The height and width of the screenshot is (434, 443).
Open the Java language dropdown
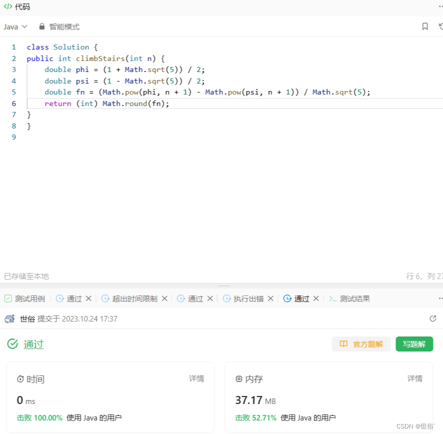[15, 26]
